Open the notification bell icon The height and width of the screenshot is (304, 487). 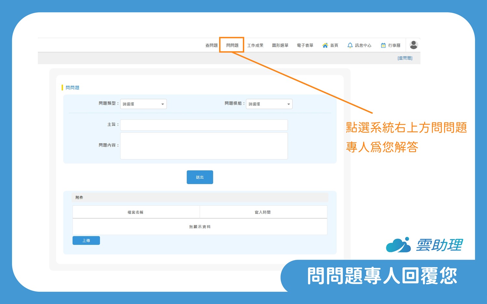(350, 45)
